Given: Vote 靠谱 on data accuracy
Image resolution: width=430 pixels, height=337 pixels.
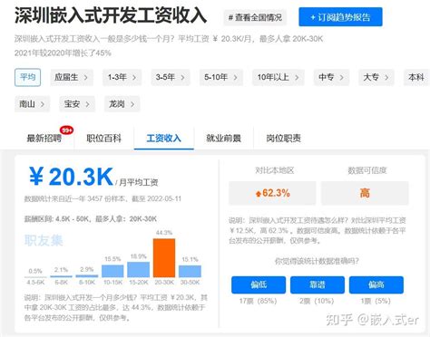Looking at the screenshot, I should pos(318,284).
